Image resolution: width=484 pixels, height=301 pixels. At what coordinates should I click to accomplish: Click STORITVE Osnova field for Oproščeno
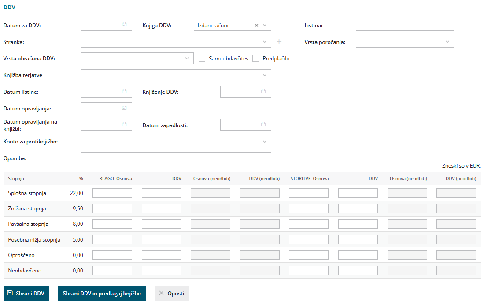(309, 255)
